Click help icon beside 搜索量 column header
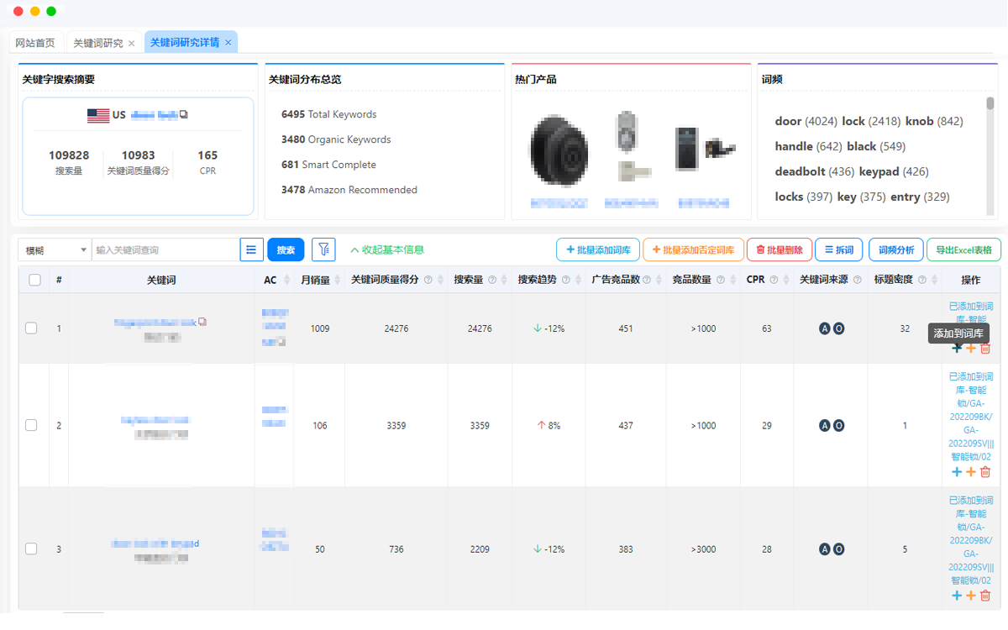The image size is (1008, 630). [x=491, y=281]
